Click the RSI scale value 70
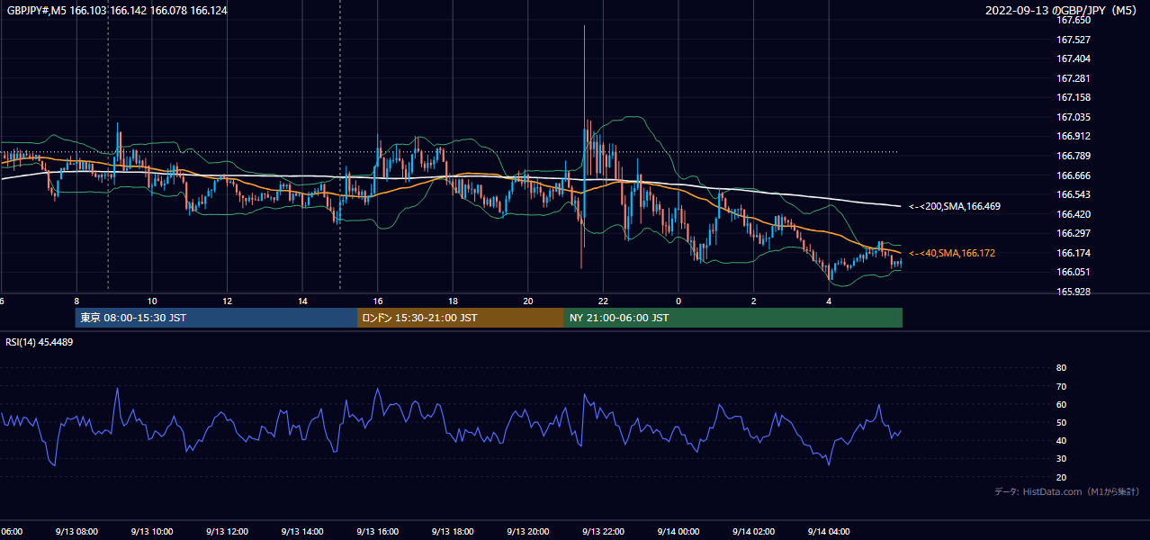Image resolution: width=1150 pixels, height=540 pixels. [x=1061, y=386]
